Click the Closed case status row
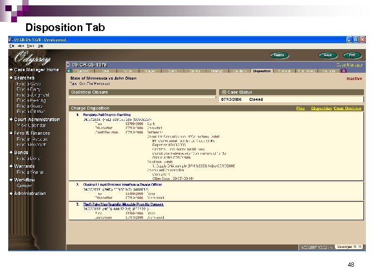Viewport: 377px width, 276px height. pos(291,99)
